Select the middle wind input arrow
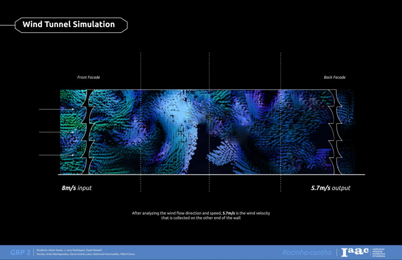The width and height of the screenshot is (402, 260). (57, 133)
